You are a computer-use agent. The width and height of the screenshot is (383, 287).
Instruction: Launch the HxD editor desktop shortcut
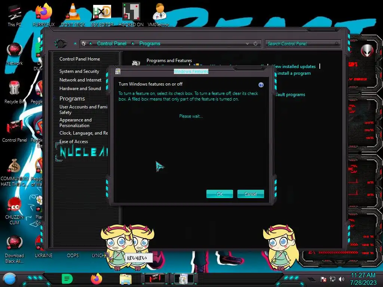pyautogui.click(x=102, y=15)
